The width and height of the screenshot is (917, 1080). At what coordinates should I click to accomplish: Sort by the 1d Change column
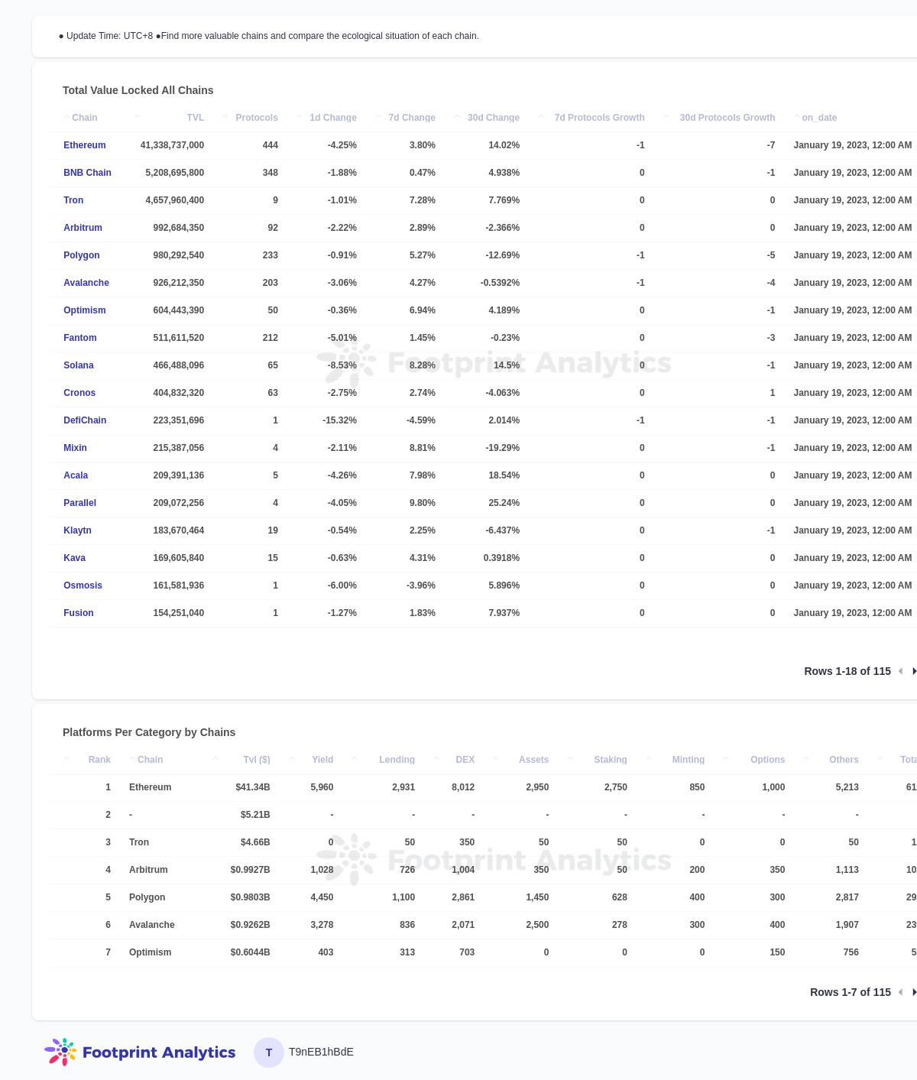pos(333,118)
